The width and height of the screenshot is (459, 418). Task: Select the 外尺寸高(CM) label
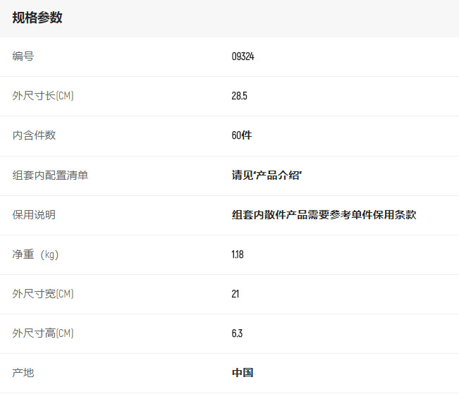pos(43,333)
